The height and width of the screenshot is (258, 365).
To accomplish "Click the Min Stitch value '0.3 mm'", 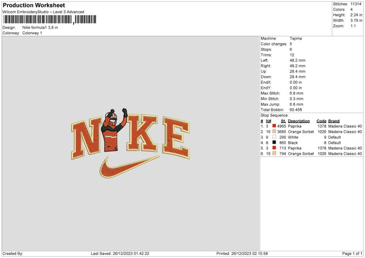I will click(296, 99).
